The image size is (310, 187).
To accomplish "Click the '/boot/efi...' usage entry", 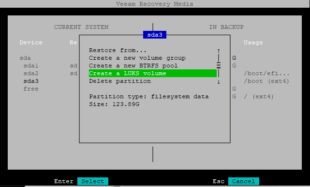I will 266,74.
